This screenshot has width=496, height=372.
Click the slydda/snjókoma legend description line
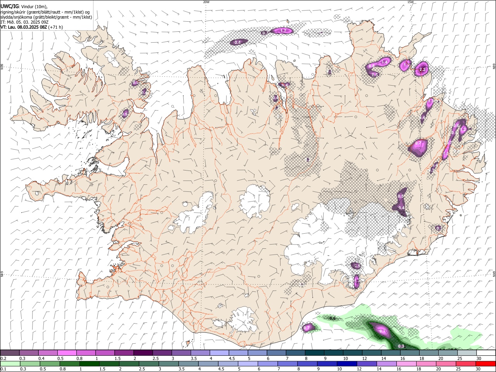coord(46,17)
